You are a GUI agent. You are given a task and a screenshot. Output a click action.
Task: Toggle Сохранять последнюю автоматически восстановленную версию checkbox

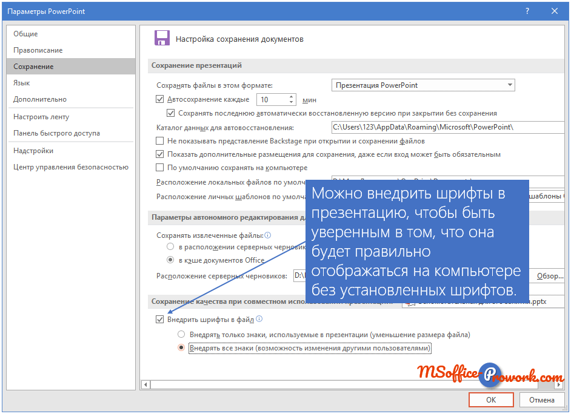pyautogui.click(x=170, y=113)
